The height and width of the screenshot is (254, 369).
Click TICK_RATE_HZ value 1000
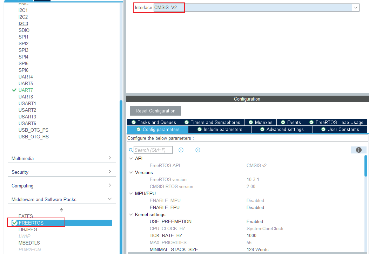point(251,235)
